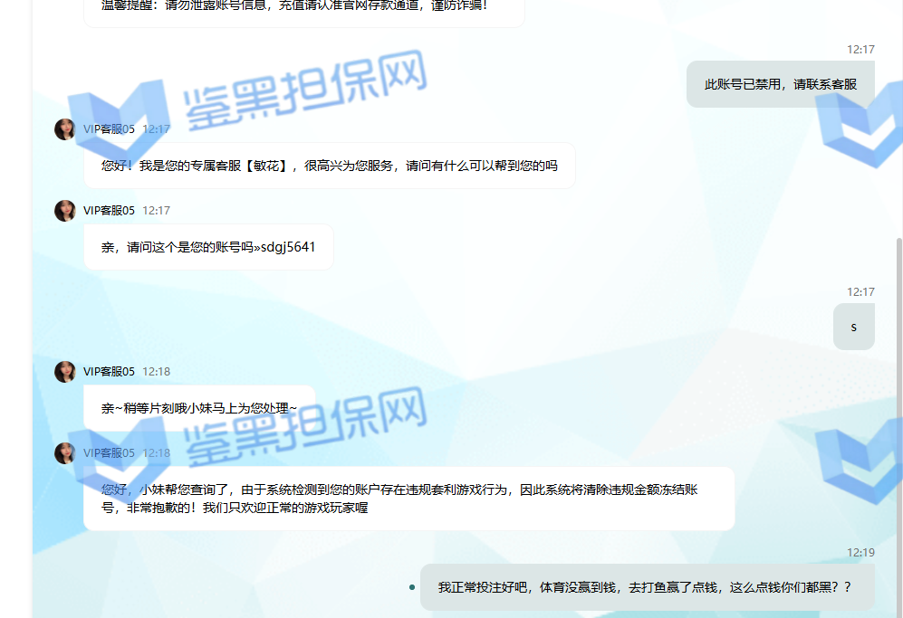Click the 12:19 timestamp above the last message
Viewport: 903px width, 618px height.
point(860,552)
